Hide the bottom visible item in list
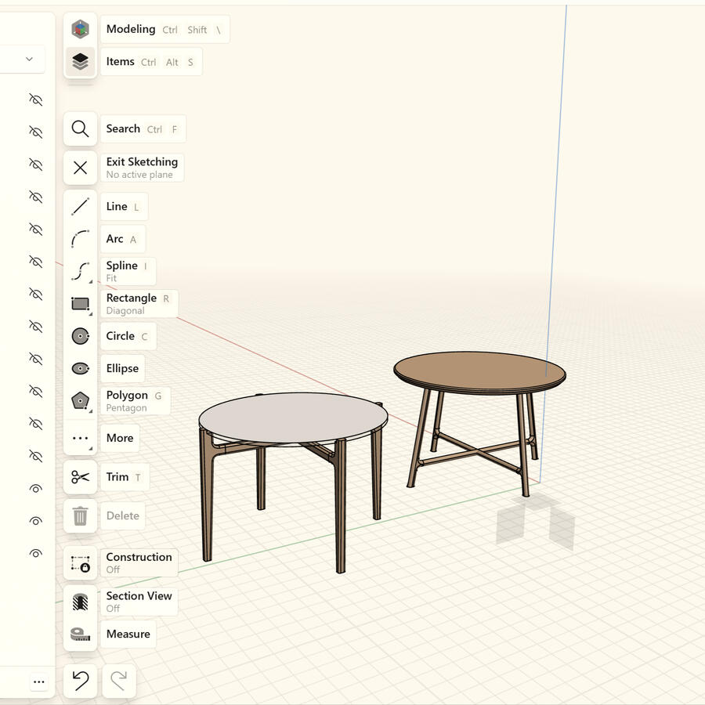The width and height of the screenshot is (705, 705). click(x=35, y=553)
